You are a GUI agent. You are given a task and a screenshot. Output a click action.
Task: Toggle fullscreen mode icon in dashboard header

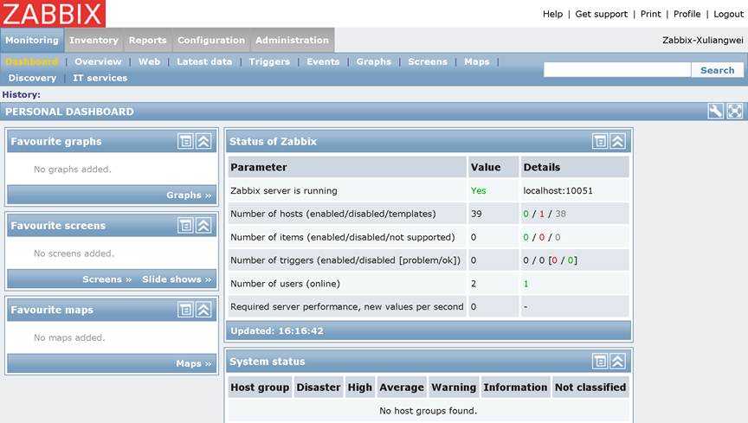(735, 111)
